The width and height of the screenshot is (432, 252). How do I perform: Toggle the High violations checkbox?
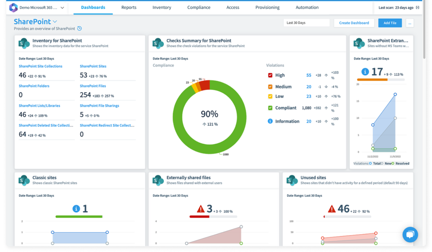click(x=270, y=75)
